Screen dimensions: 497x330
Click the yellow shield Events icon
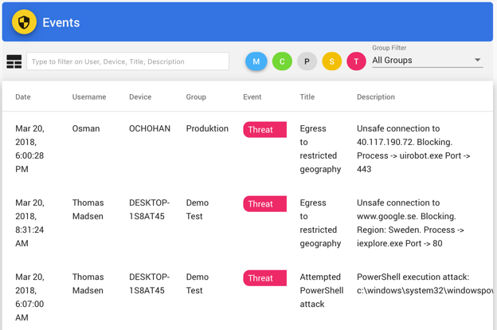point(24,22)
